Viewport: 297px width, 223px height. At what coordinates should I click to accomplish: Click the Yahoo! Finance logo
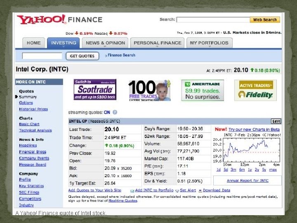pyautogui.click(x=60, y=19)
